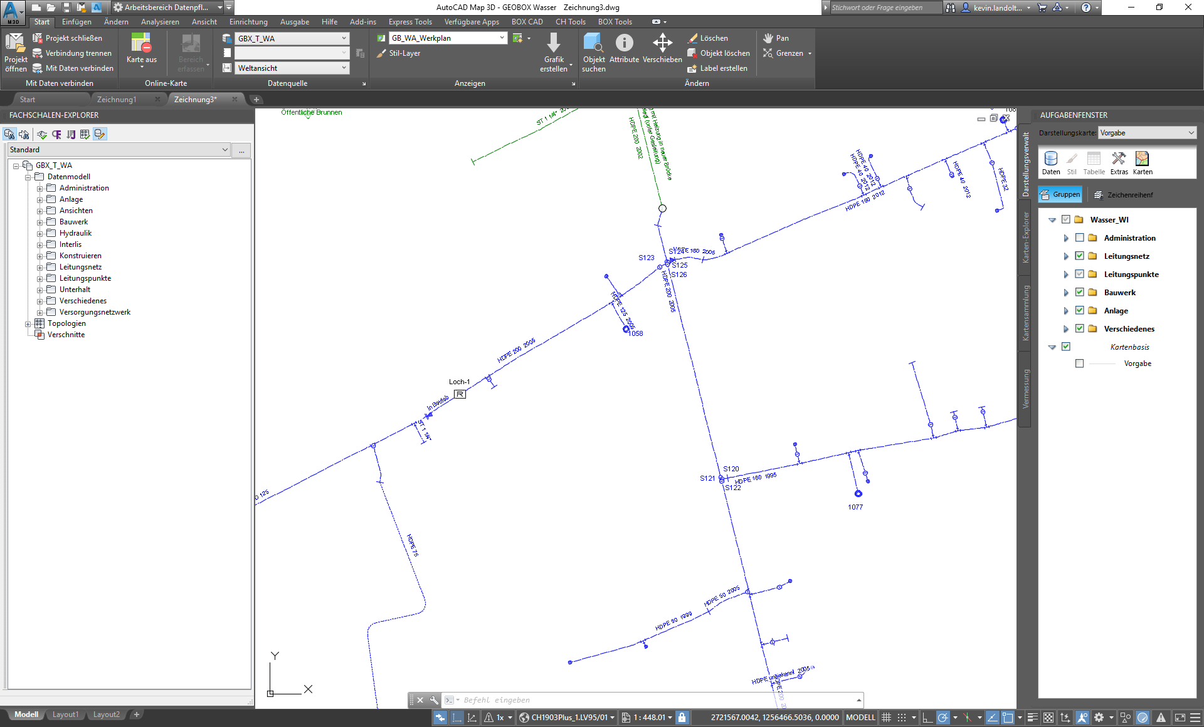This screenshot has height=727, width=1204.
Task: Select the Hydraulik tree item
Action: click(75, 233)
